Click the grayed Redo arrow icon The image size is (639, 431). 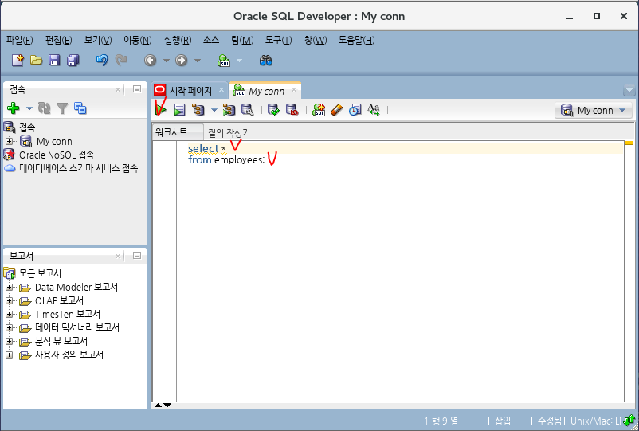point(120,61)
